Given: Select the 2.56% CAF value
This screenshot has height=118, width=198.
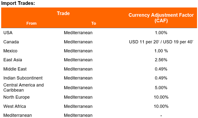Looking at the screenshot, I should point(161,60).
